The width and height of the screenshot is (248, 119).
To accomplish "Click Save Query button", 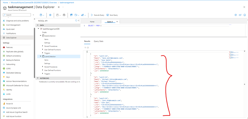I will coord(112,15).
